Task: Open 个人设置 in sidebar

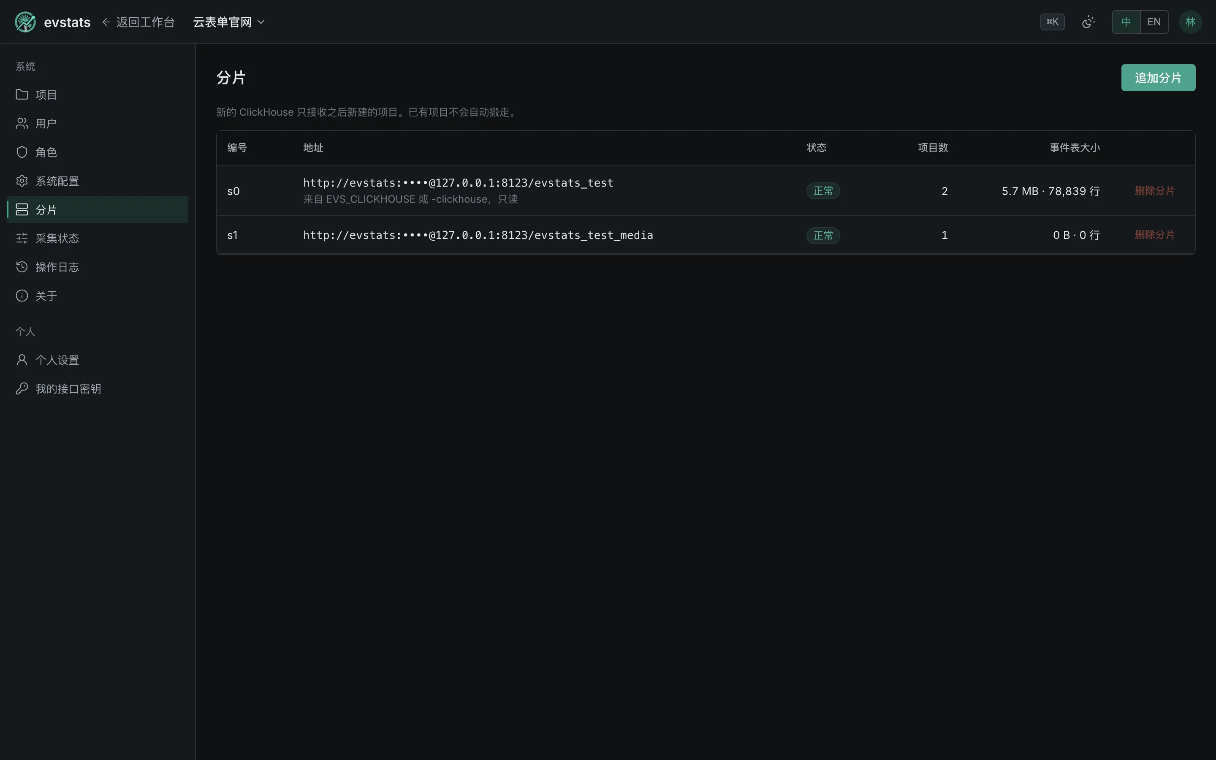Action: coord(98,359)
